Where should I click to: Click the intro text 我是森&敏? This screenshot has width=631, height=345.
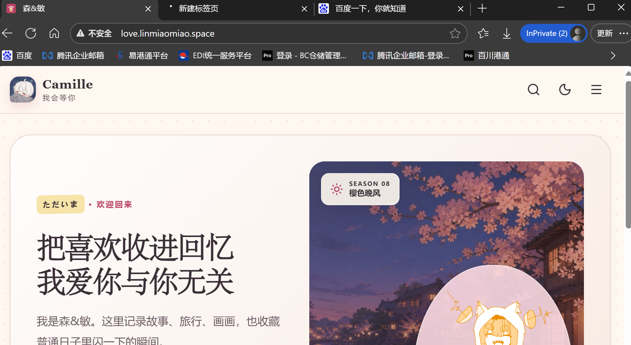tap(158, 330)
